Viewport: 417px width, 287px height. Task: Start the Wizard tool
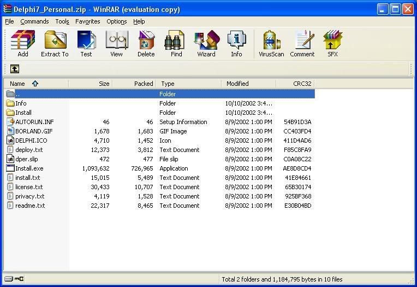coord(206,43)
